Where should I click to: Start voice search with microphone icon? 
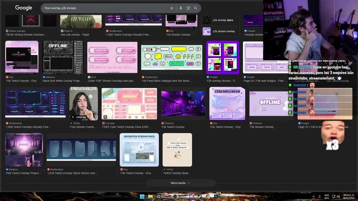[181, 8]
